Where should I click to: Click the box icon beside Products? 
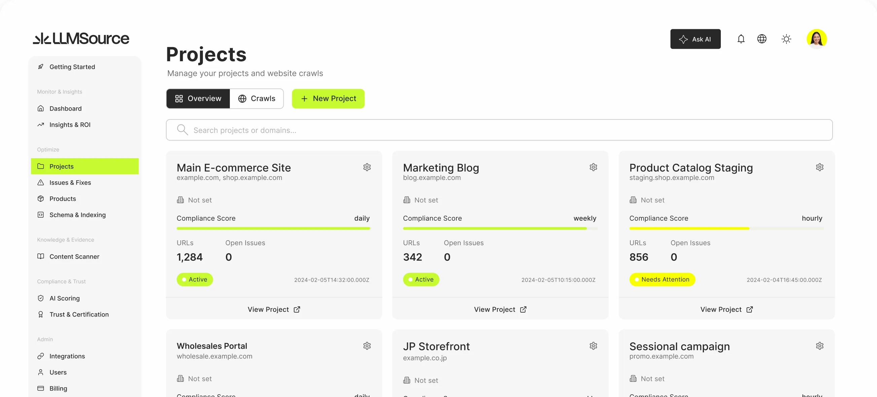point(40,199)
